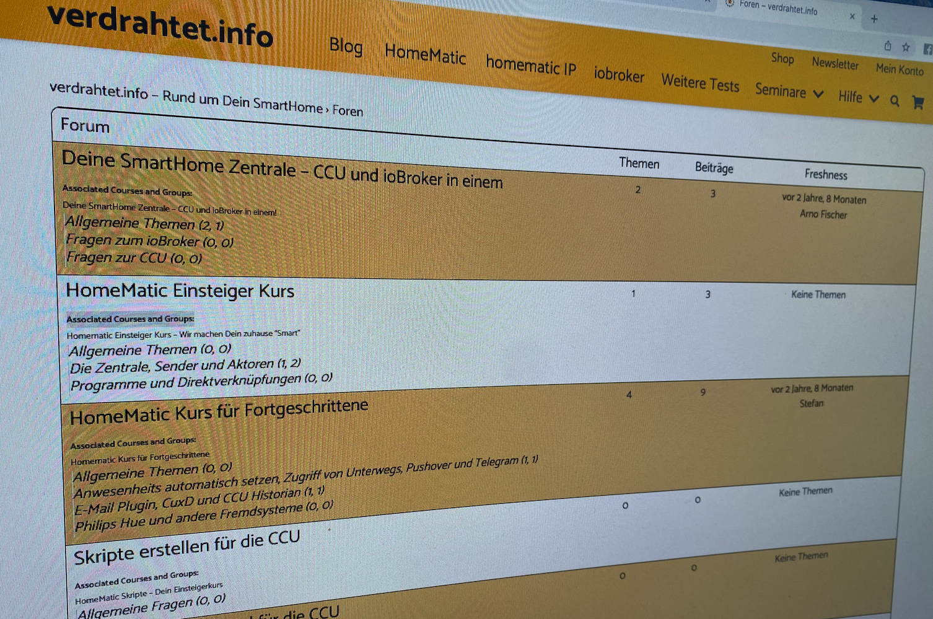Open Die Zentrale, Sender und Aktoren subforum
This screenshot has height=619, width=933.
click(185, 366)
